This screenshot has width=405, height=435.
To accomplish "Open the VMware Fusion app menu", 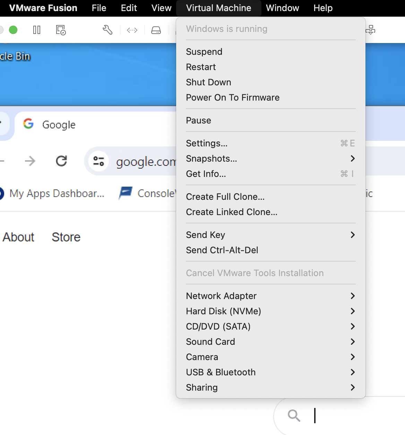I will point(43,8).
